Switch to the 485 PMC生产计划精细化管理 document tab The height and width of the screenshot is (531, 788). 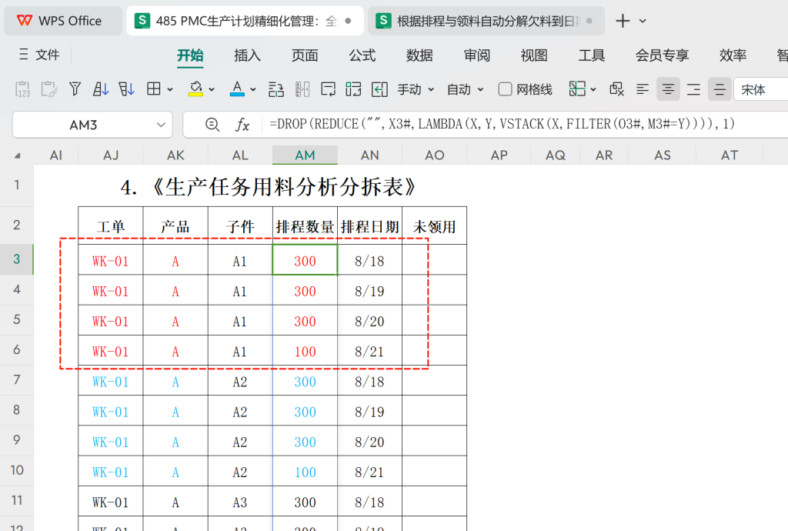click(x=245, y=21)
